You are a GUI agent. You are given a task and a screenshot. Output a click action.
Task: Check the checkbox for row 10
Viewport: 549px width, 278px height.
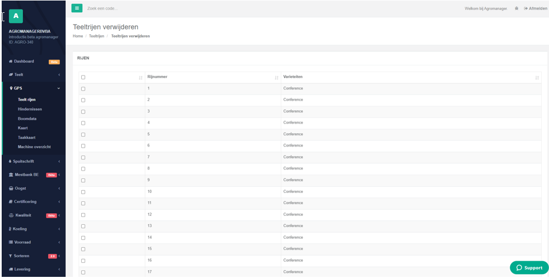tap(83, 192)
